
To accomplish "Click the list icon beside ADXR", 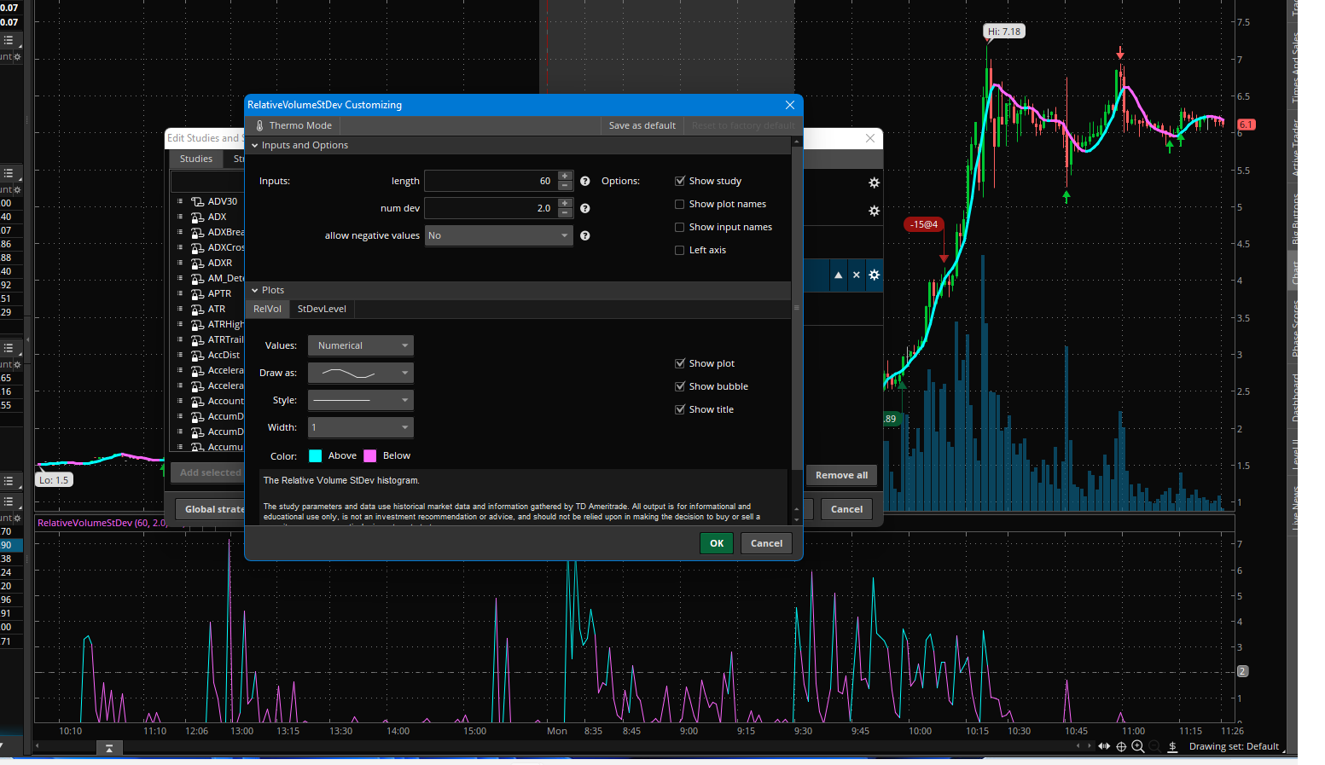I will coord(180,263).
